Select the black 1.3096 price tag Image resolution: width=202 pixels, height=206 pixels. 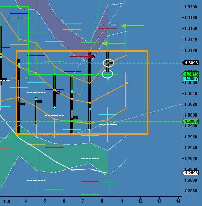click(x=190, y=63)
